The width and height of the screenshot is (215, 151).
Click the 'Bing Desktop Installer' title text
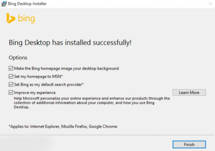point(27,4)
